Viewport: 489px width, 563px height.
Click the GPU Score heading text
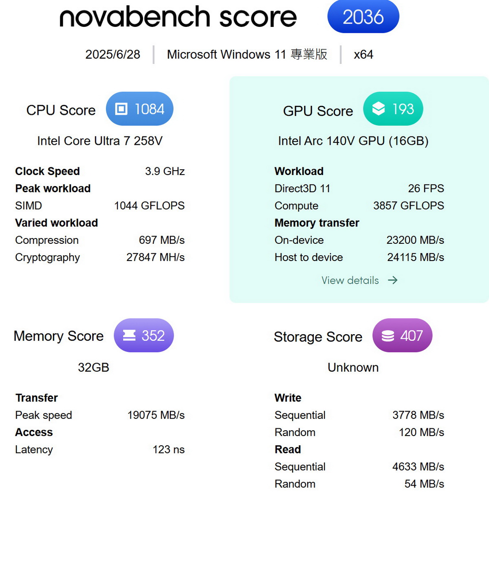[318, 111]
